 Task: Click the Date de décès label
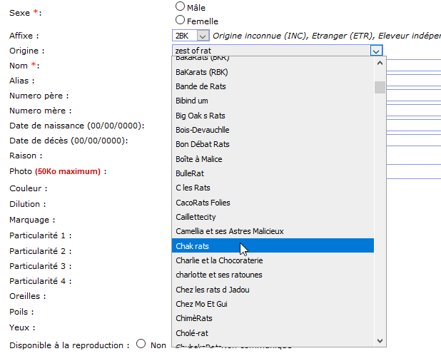69,141
